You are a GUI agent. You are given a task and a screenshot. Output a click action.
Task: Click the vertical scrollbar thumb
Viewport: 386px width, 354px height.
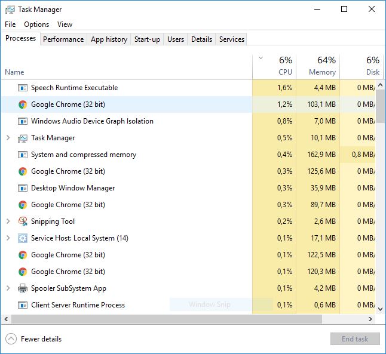point(380,106)
